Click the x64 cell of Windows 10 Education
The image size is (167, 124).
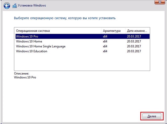tap(105, 51)
